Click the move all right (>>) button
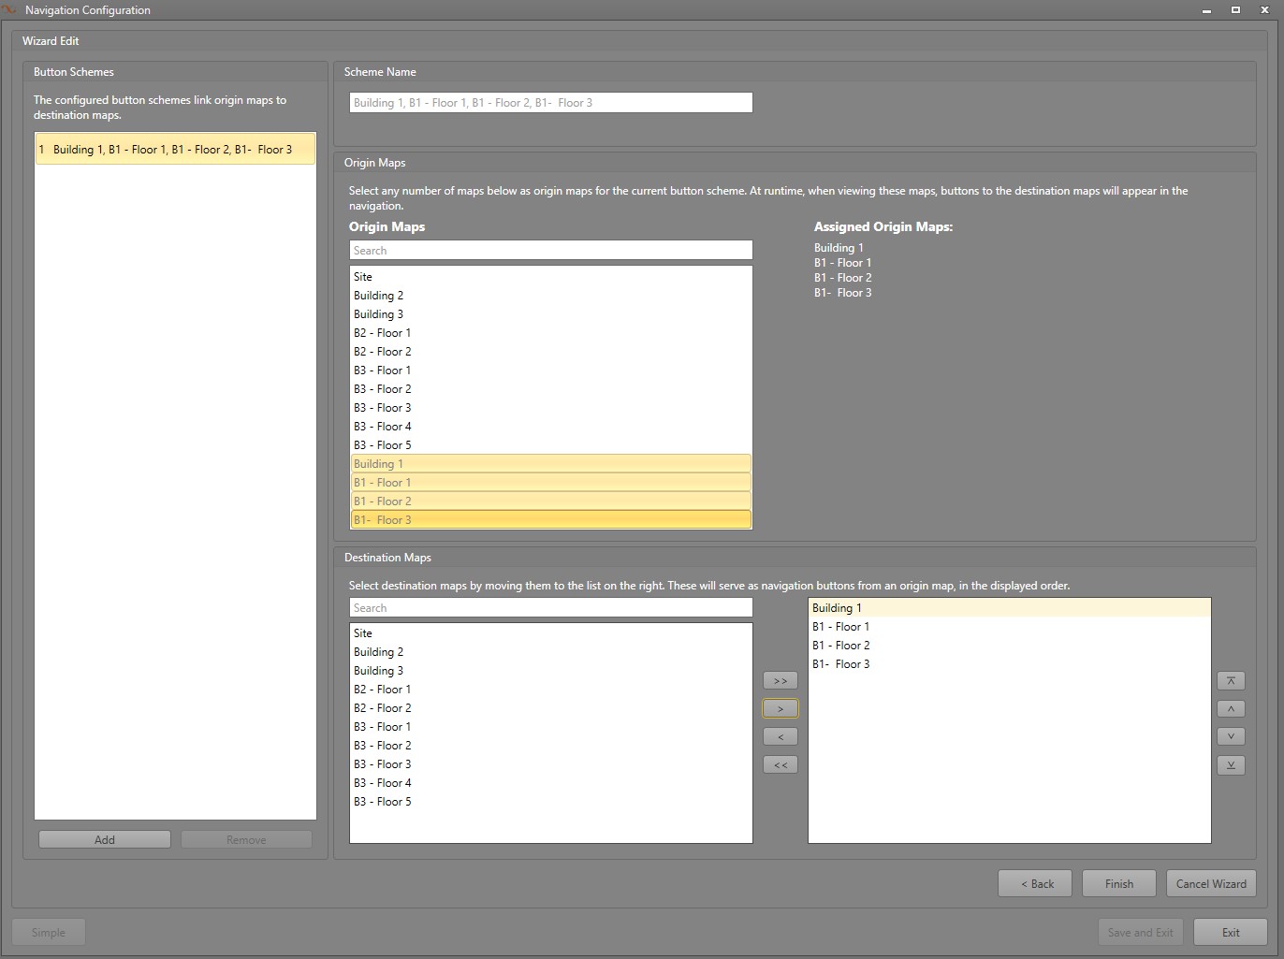Image resolution: width=1284 pixels, height=959 pixels. [x=781, y=681]
